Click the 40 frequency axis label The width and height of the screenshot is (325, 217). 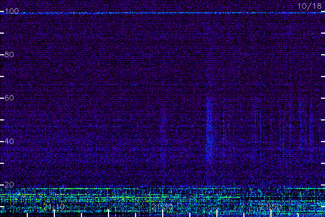[x=9, y=141]
